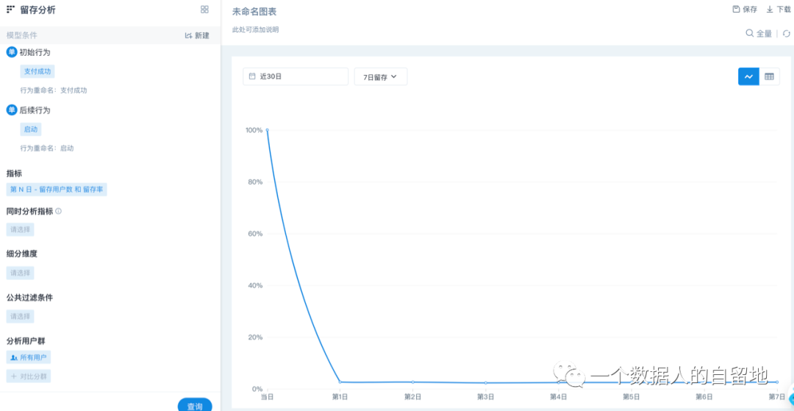This screenshot has height=411, width=794.
Task: Click the 下载 download button
Action: [779, 9]
